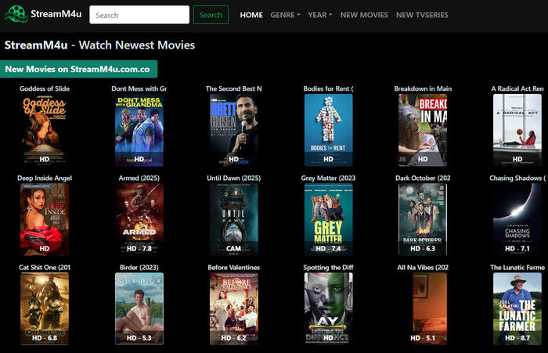Click the 'Until Dawn (2025)' title text

234,178
